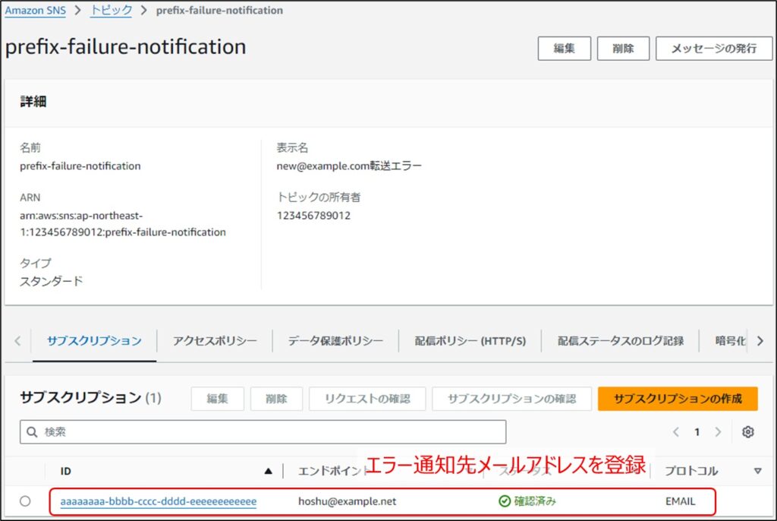The image size is (777, 521).
Task: Navigate to トピック breadcrumb link
Action: click(111, 11)
